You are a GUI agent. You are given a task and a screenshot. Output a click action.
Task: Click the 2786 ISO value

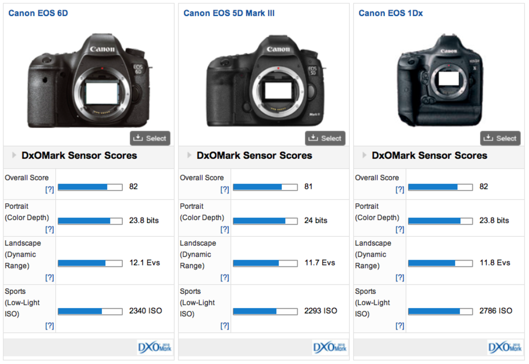pyautogui.click(x=496, y=311)
